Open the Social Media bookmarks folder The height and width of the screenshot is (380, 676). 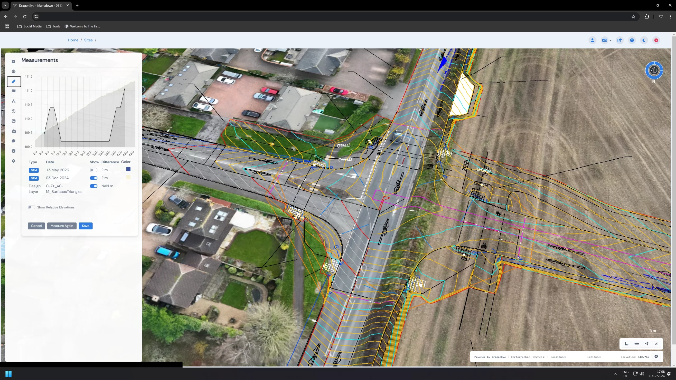click(x=30, y=26)
